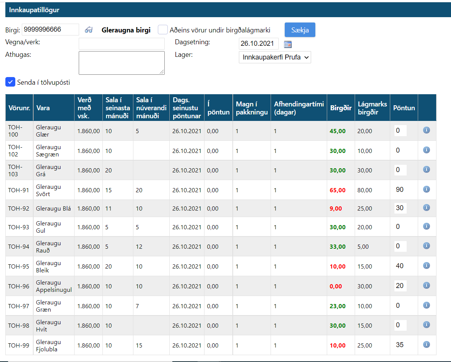Click the Vegna/verk input field
This screenshot has height=362, width=451.
[x=122, y=43]
